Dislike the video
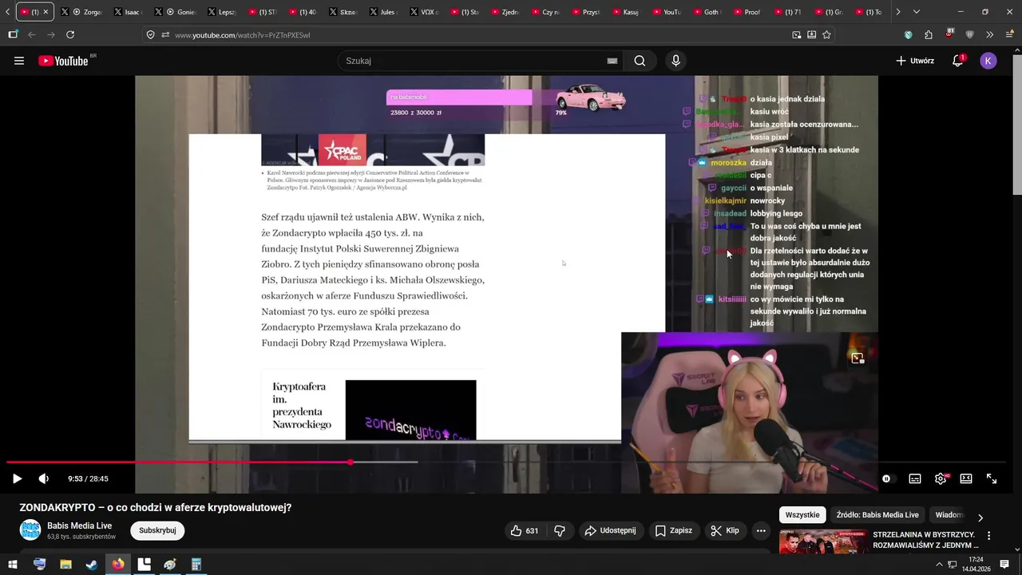The width and height of the screenshot is (1022, 575). (x=560, y=530)
